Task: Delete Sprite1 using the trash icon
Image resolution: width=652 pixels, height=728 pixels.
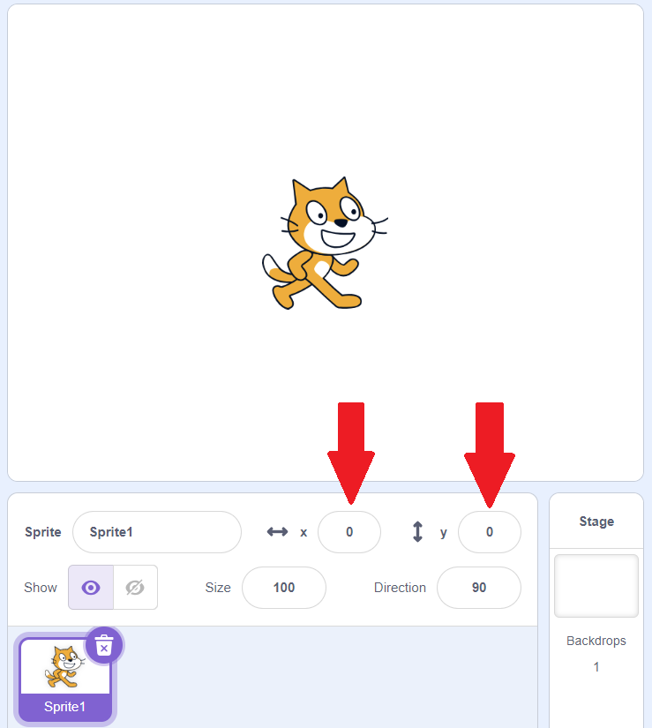Action: [104, 645]
